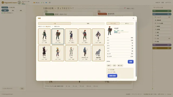173x97 pixels.
Task: Collapse the blue sidebar category arrow
Action: 170,14
